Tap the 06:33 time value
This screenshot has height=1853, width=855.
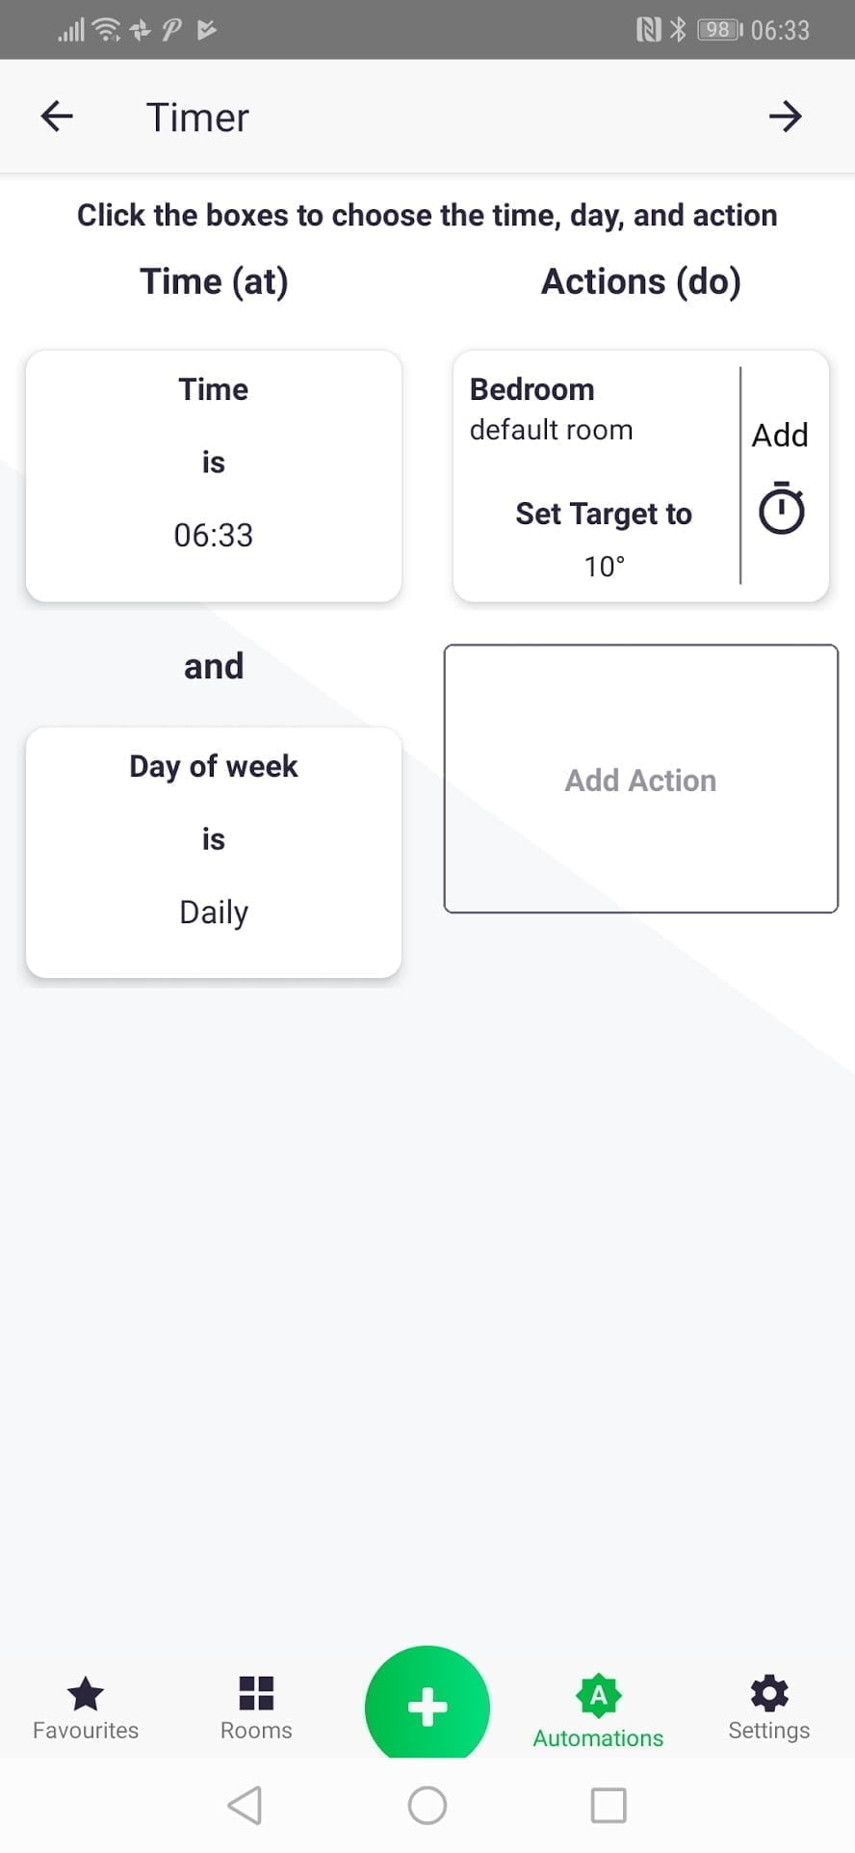tap(214, 535)
